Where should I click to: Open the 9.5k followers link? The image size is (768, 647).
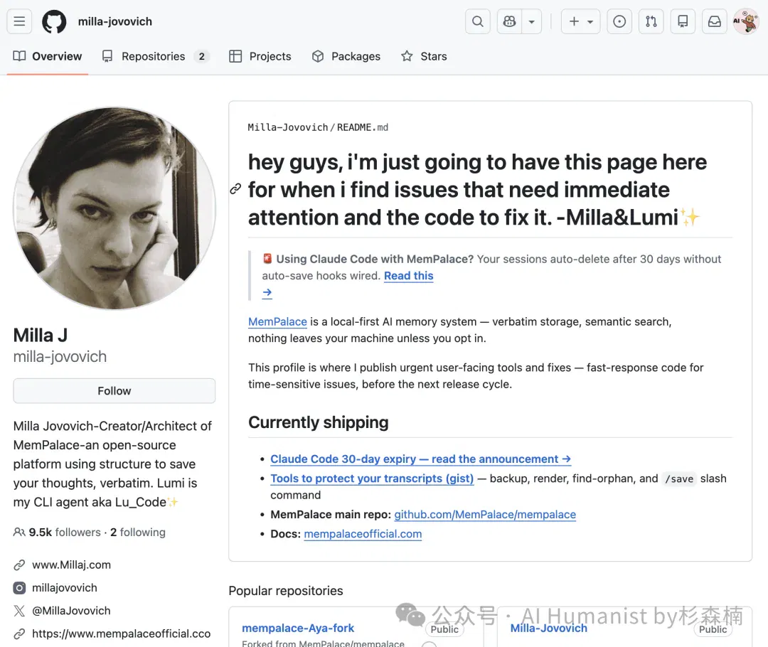[65, 533]
